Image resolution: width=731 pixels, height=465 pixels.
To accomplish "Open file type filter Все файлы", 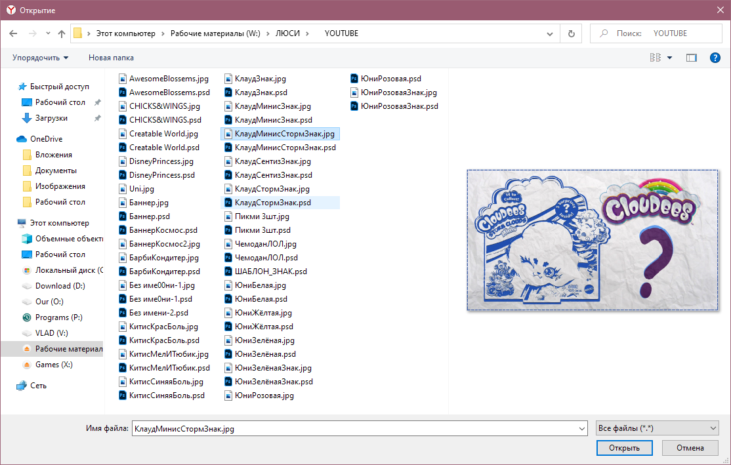I will [657, 428].
